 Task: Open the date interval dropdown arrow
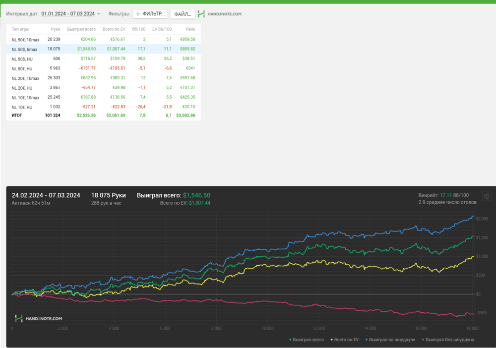point(99,14)
